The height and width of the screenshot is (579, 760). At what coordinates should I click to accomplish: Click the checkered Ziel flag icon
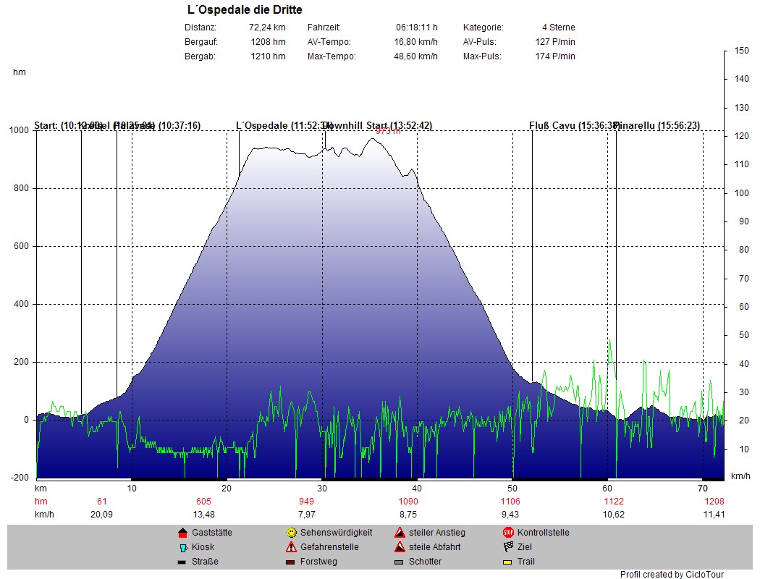508,547
